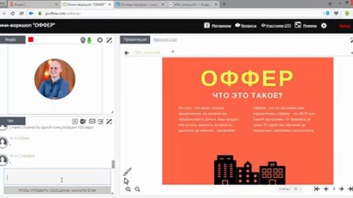Image resolution: width=353 pixels, height=198 pixels.
Task: Go to the next slide
Action: tap(341, 189)
